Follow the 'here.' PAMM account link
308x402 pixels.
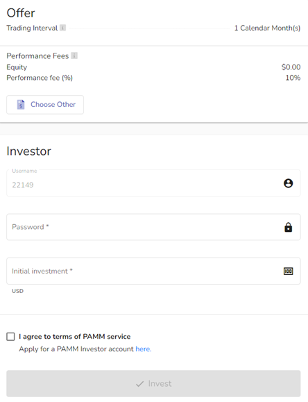click(144, 349)
